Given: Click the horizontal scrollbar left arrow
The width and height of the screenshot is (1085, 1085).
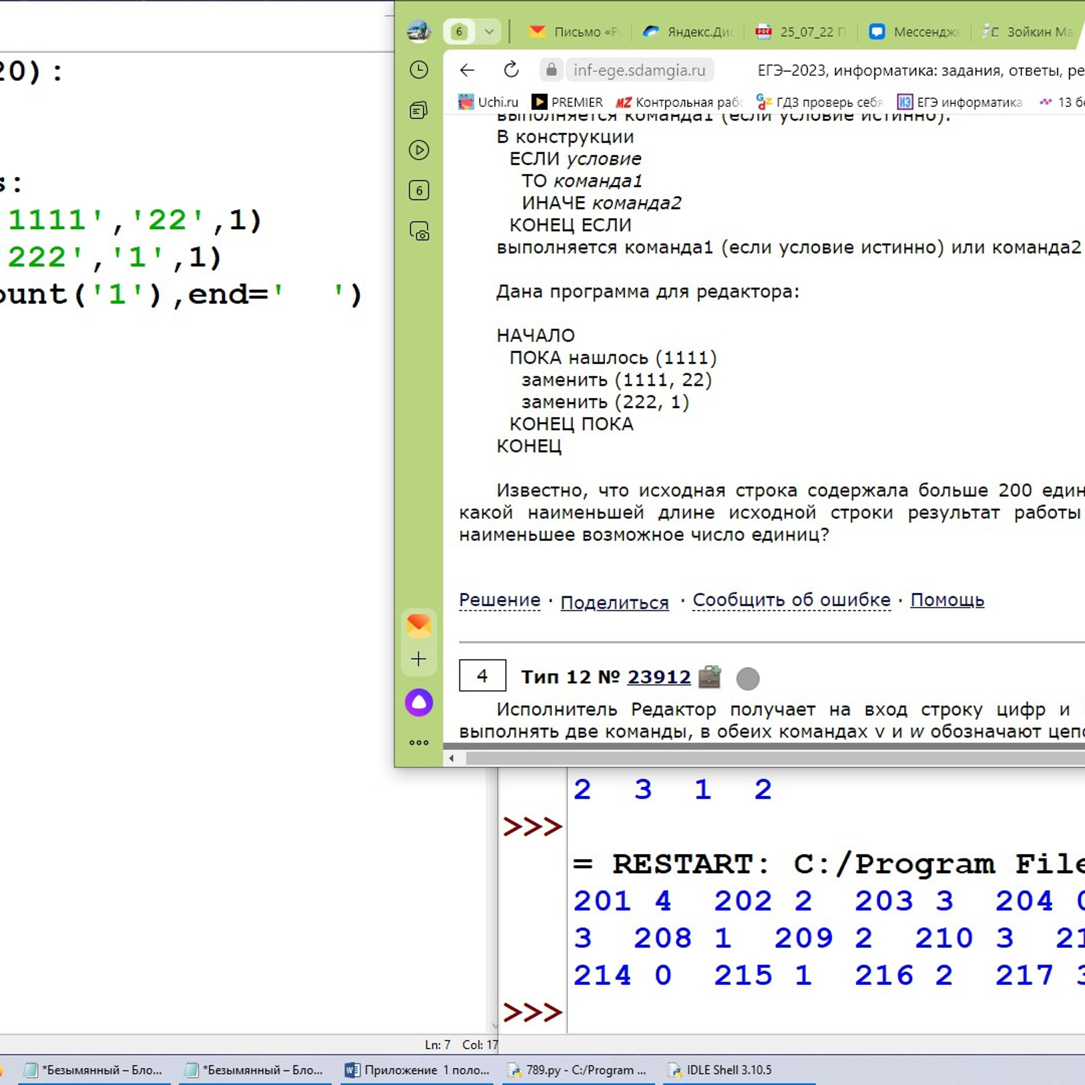Looking at the screenshot, I should click(451, 758).
